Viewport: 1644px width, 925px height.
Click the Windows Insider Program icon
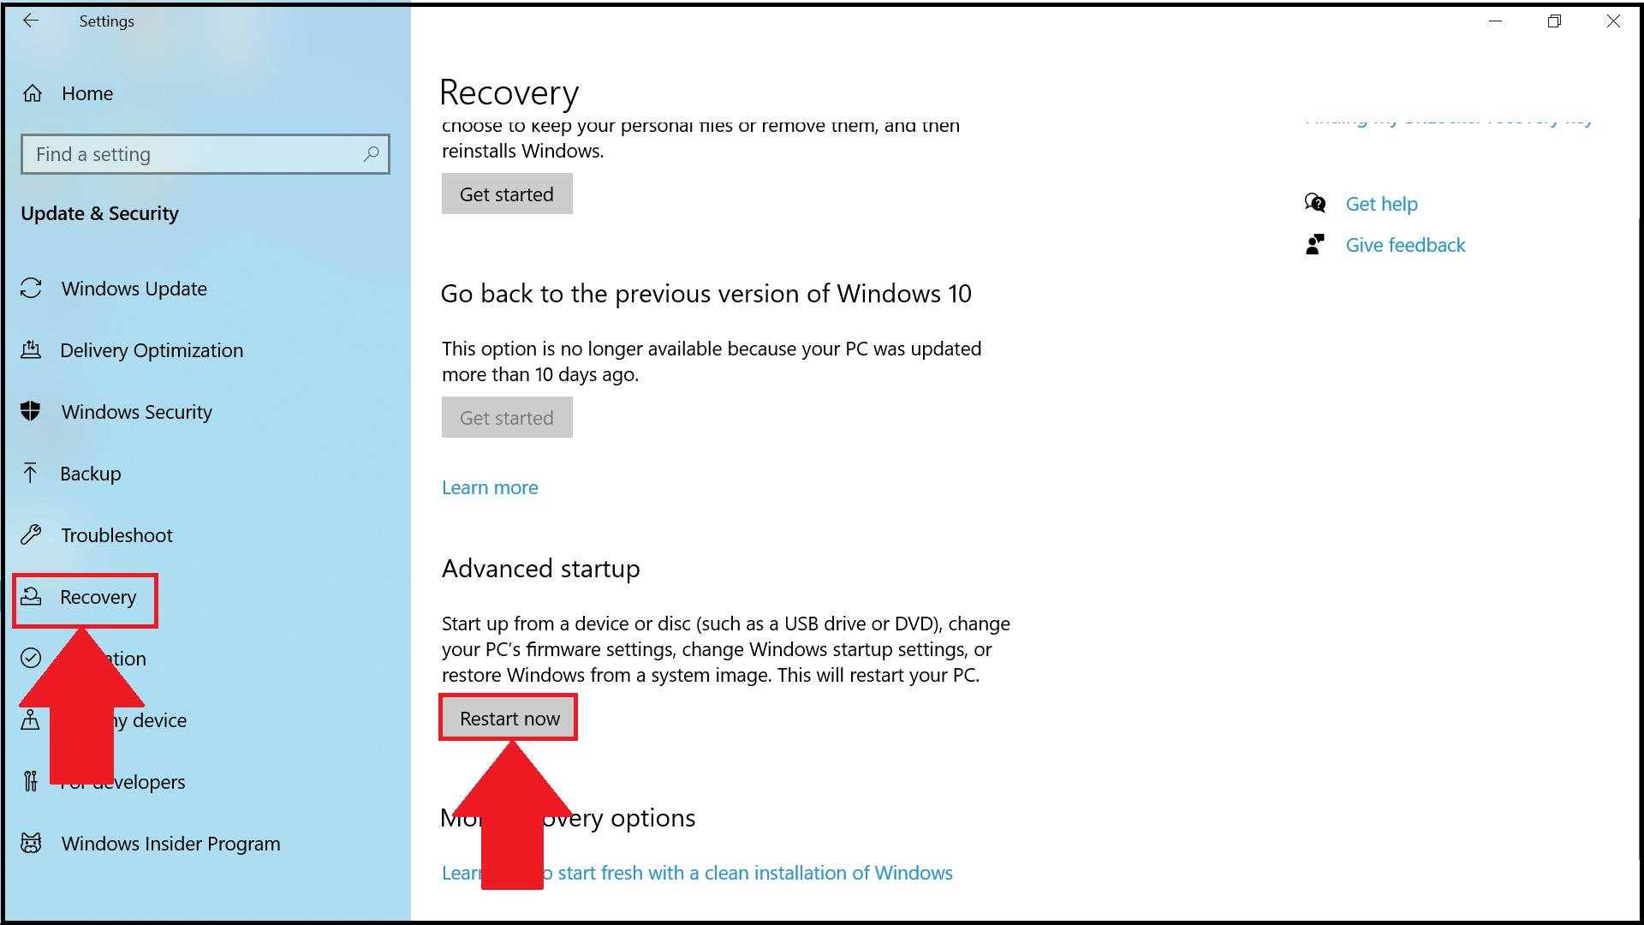pyautogui.click(x=32, y=843)
